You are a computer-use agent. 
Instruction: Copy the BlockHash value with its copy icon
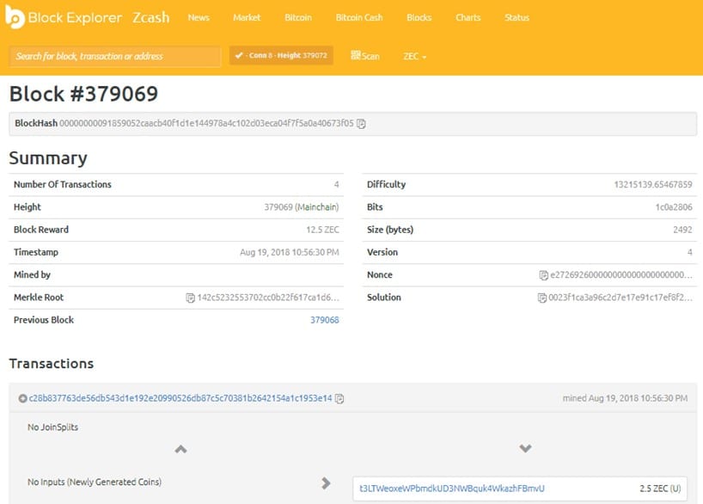tap(361, 123)
